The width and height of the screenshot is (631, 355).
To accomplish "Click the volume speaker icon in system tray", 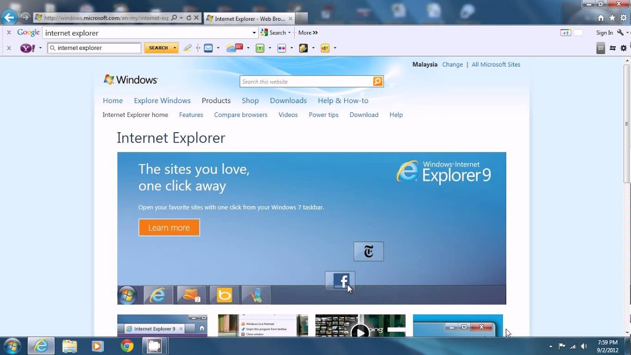I will pos(585,346).
